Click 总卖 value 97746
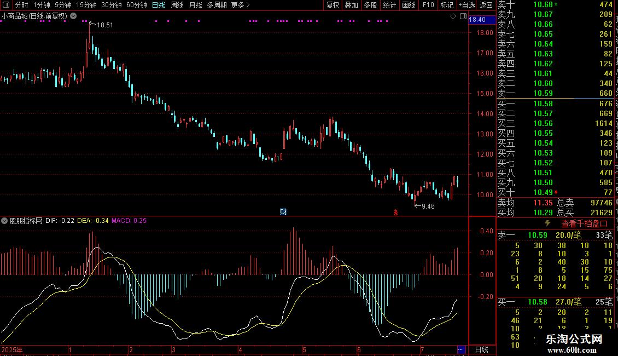Screen dimensions: 618x356 coord(602,203)
